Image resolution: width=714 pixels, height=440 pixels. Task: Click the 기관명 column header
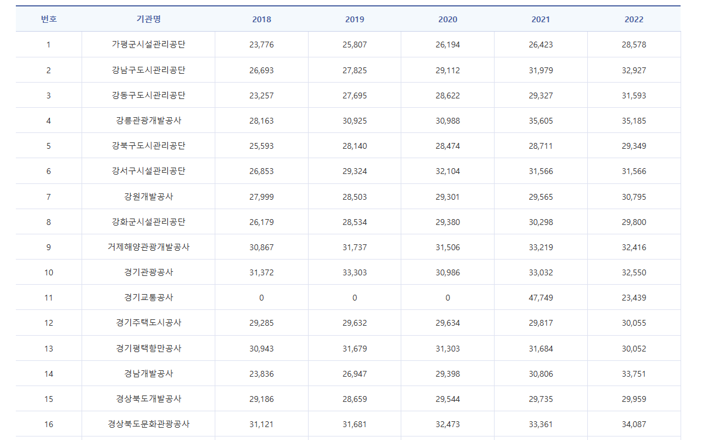(x=148, y=19)
